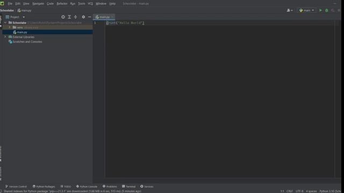
Task: Open the Tools menu
Action: click(x=82, y=4)
